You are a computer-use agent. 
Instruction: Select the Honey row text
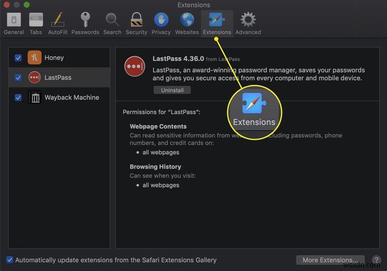point(54,58)
